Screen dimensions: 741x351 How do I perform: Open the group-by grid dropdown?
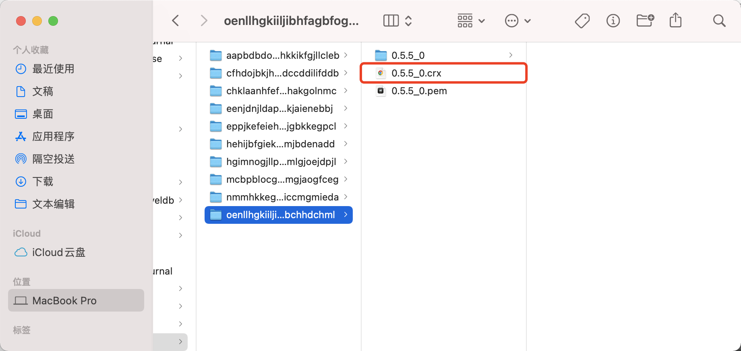[x=471, y=21]
